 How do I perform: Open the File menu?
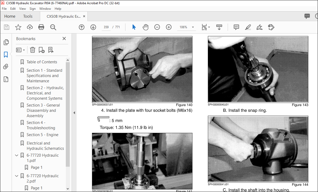4,8
